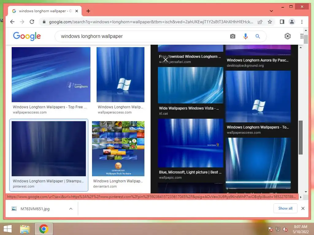Close the image preview panel X

coord(165,60)
